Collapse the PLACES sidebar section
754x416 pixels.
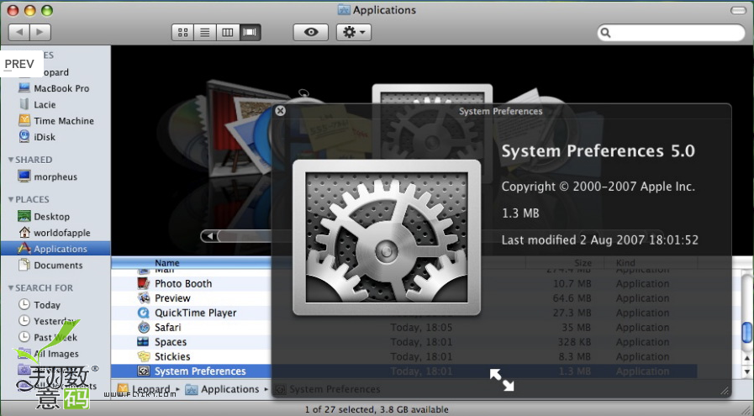11,199
